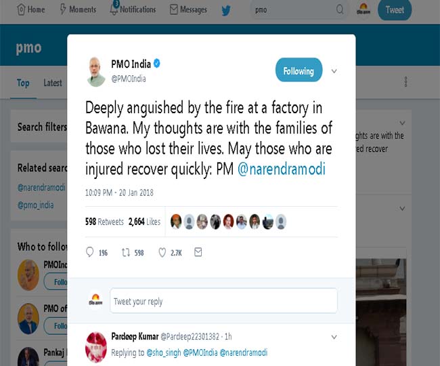Click the blue Tweet button
Screen dimensions: 440x366
click(x=395, y=10)
